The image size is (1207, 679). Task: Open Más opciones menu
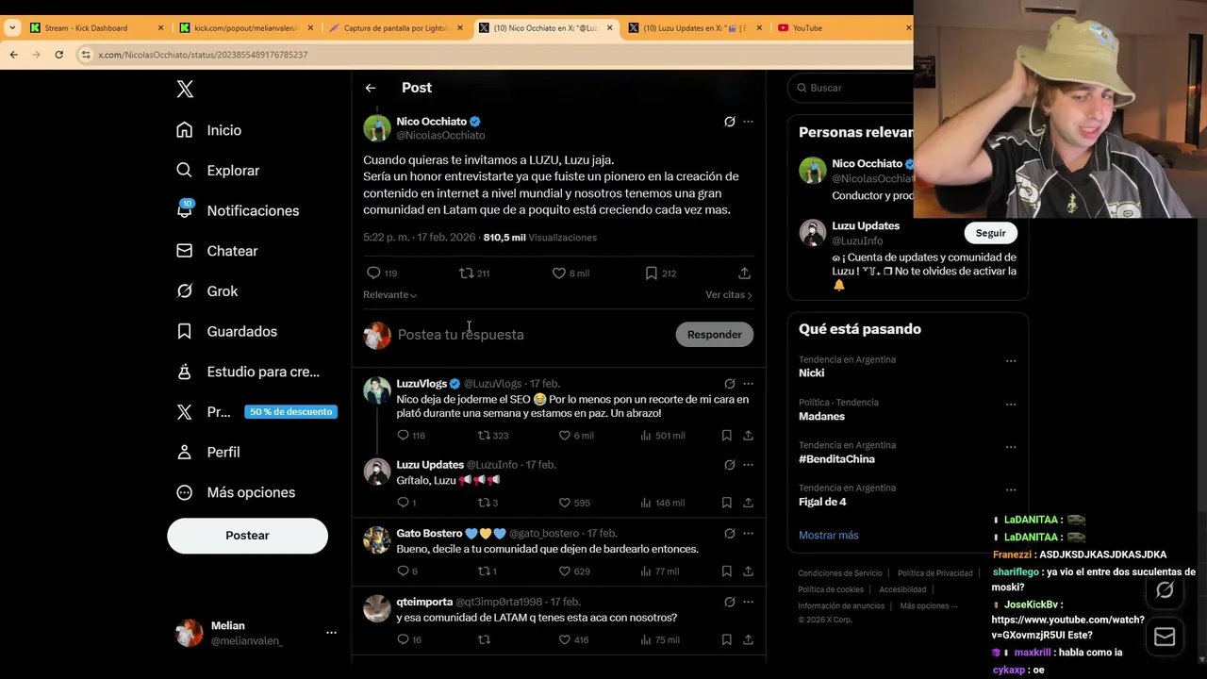(x=236, y=492)
